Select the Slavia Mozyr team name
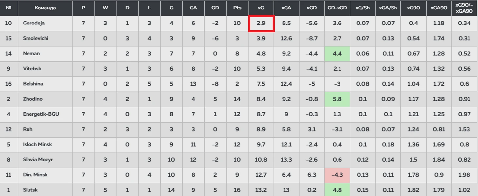The height and width of the screenshot is (196, 478). 38,160
